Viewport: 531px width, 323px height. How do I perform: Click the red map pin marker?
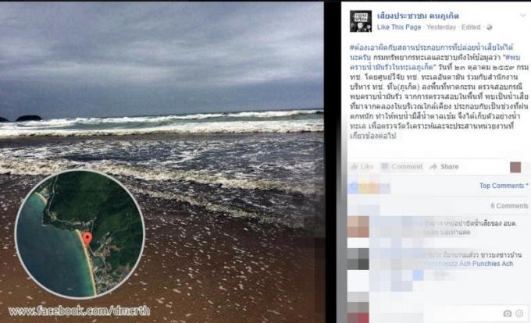point(87,239)
